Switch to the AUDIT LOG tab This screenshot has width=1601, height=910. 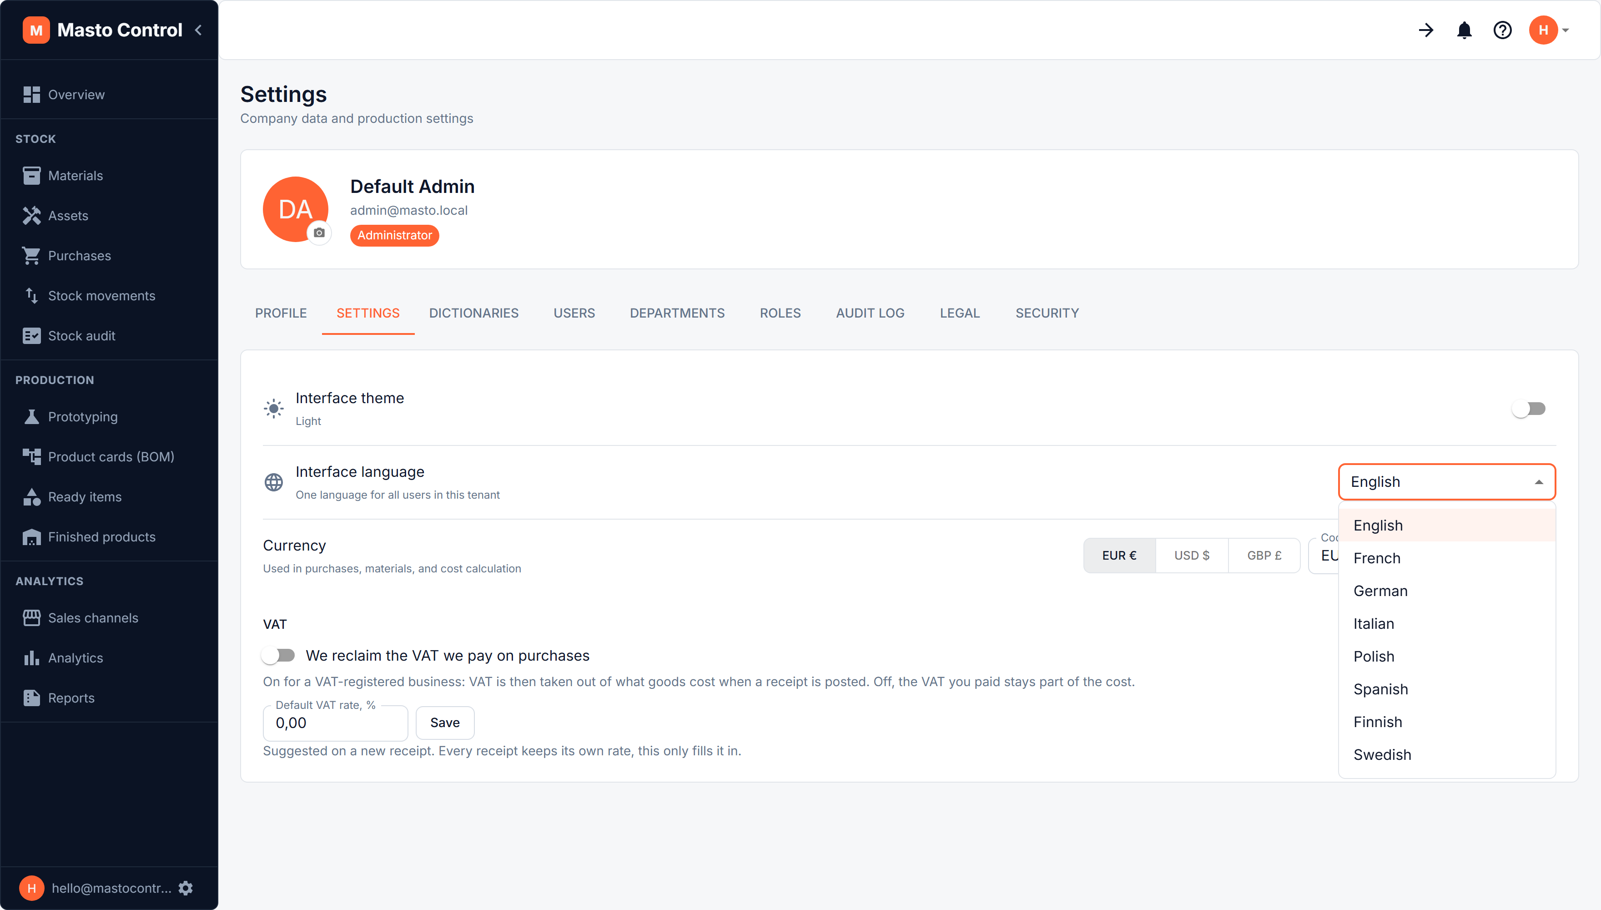[870, 313]
